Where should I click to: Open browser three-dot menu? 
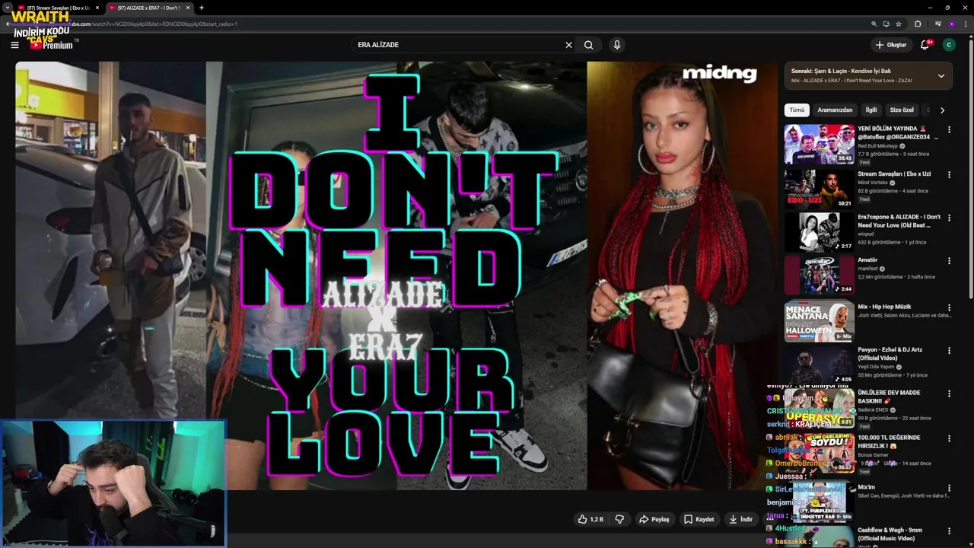965,24
